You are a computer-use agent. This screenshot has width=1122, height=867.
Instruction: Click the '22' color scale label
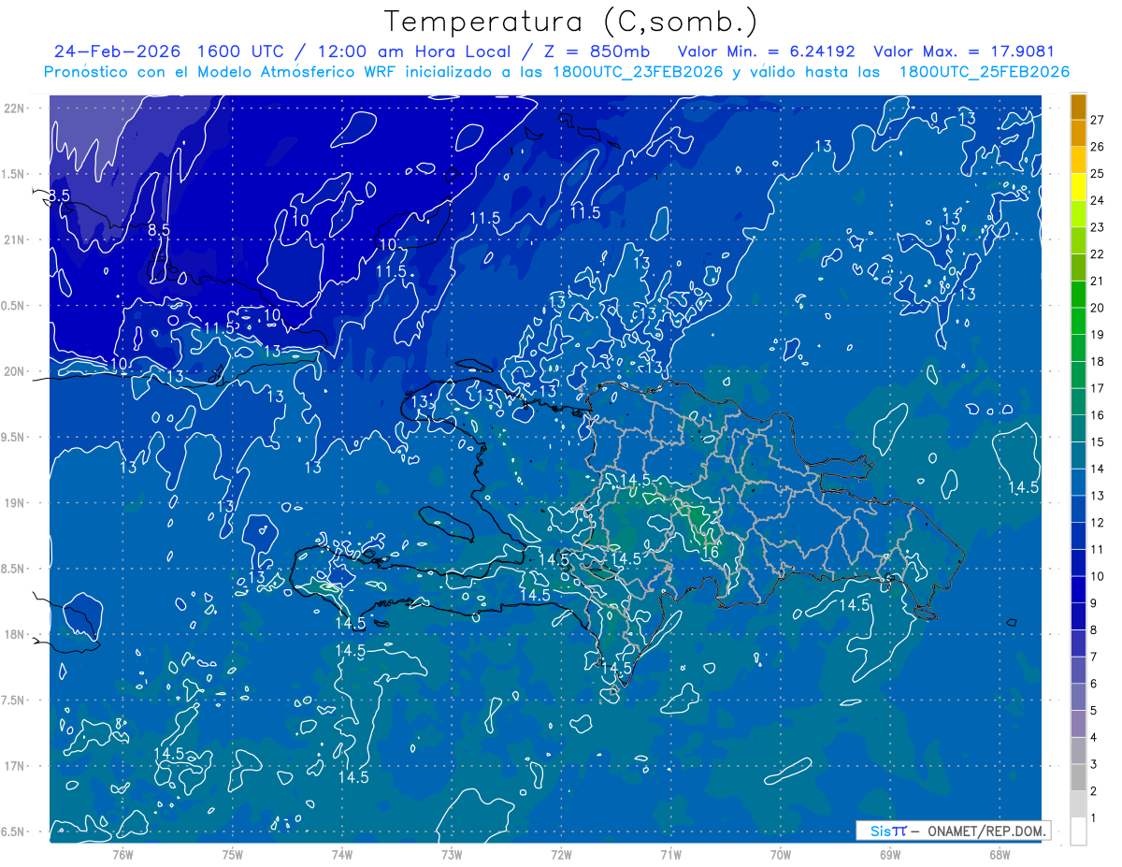(x=1098, y=254)
